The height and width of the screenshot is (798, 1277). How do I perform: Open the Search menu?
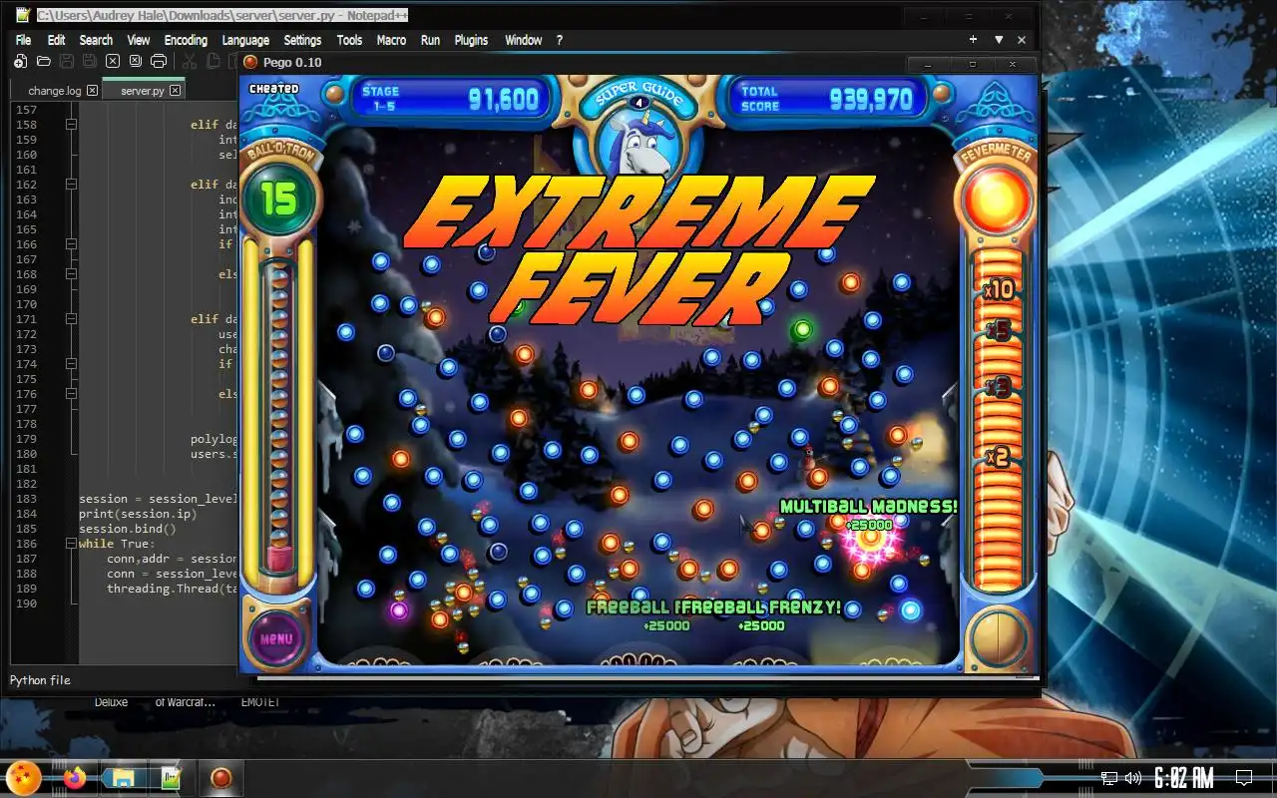96,40
